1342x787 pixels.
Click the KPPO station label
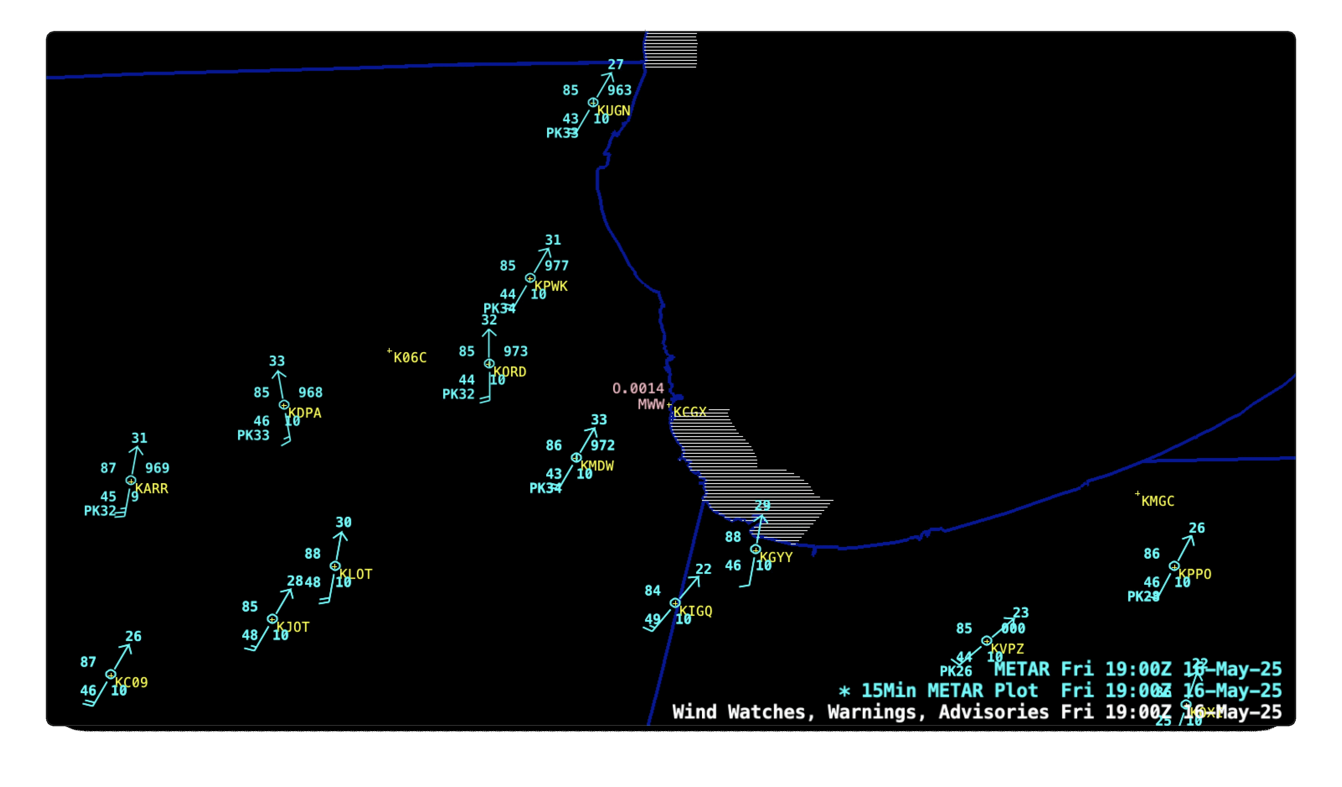click(1194, 575)
